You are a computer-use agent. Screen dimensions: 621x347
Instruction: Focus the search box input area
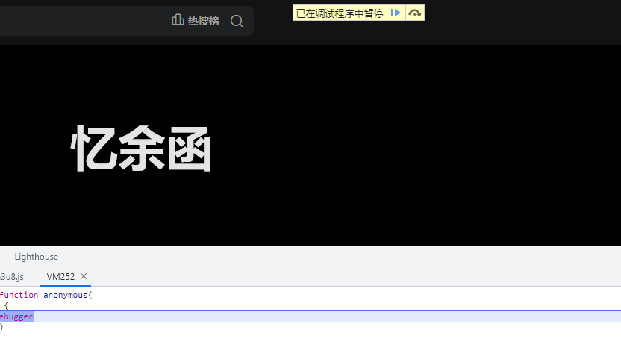pos(82,21)
